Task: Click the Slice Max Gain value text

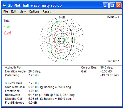Action: tap(50, 87)
